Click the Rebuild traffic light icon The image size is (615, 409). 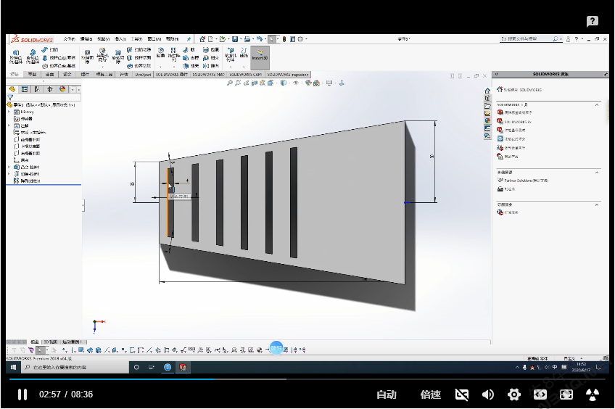click(284, 39)
